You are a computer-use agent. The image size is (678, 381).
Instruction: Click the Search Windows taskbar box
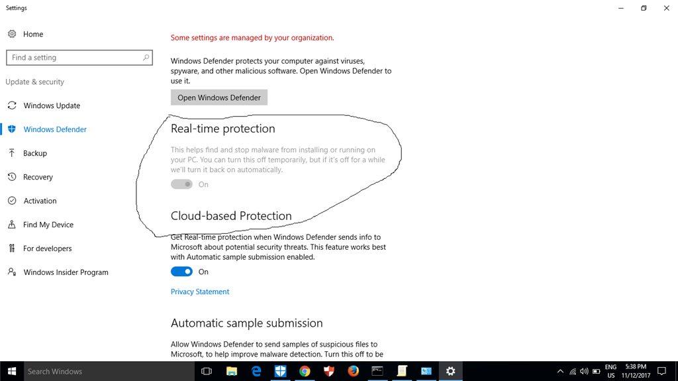pyautogui.click(x=109, y=371)
